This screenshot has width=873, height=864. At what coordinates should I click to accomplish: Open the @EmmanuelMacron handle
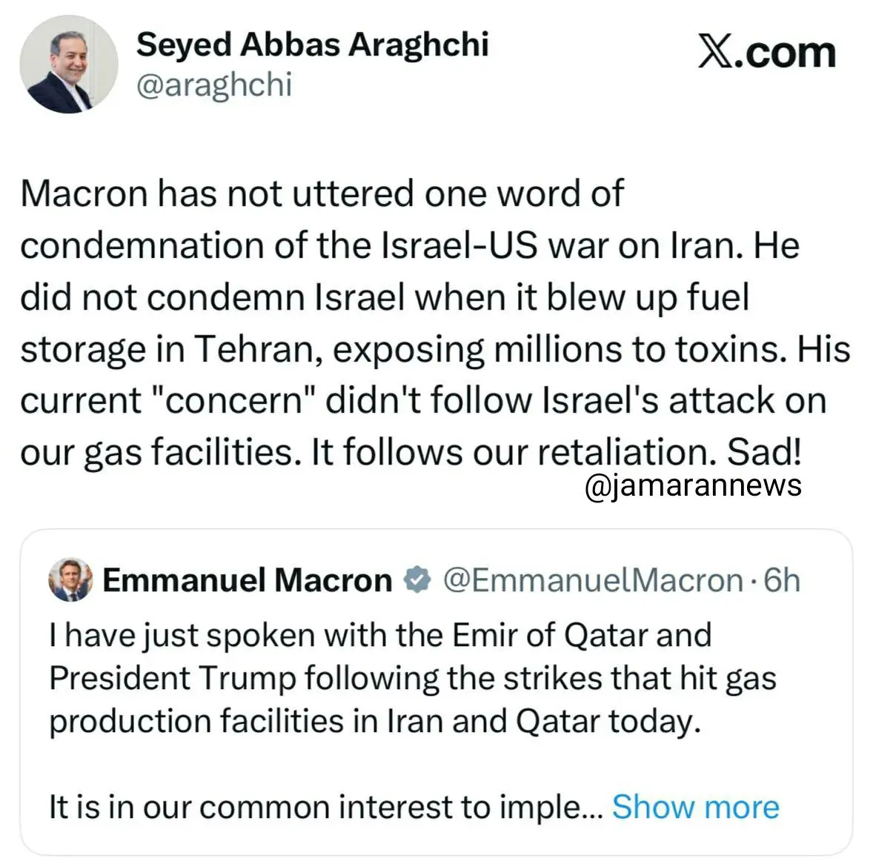point(592,579)
